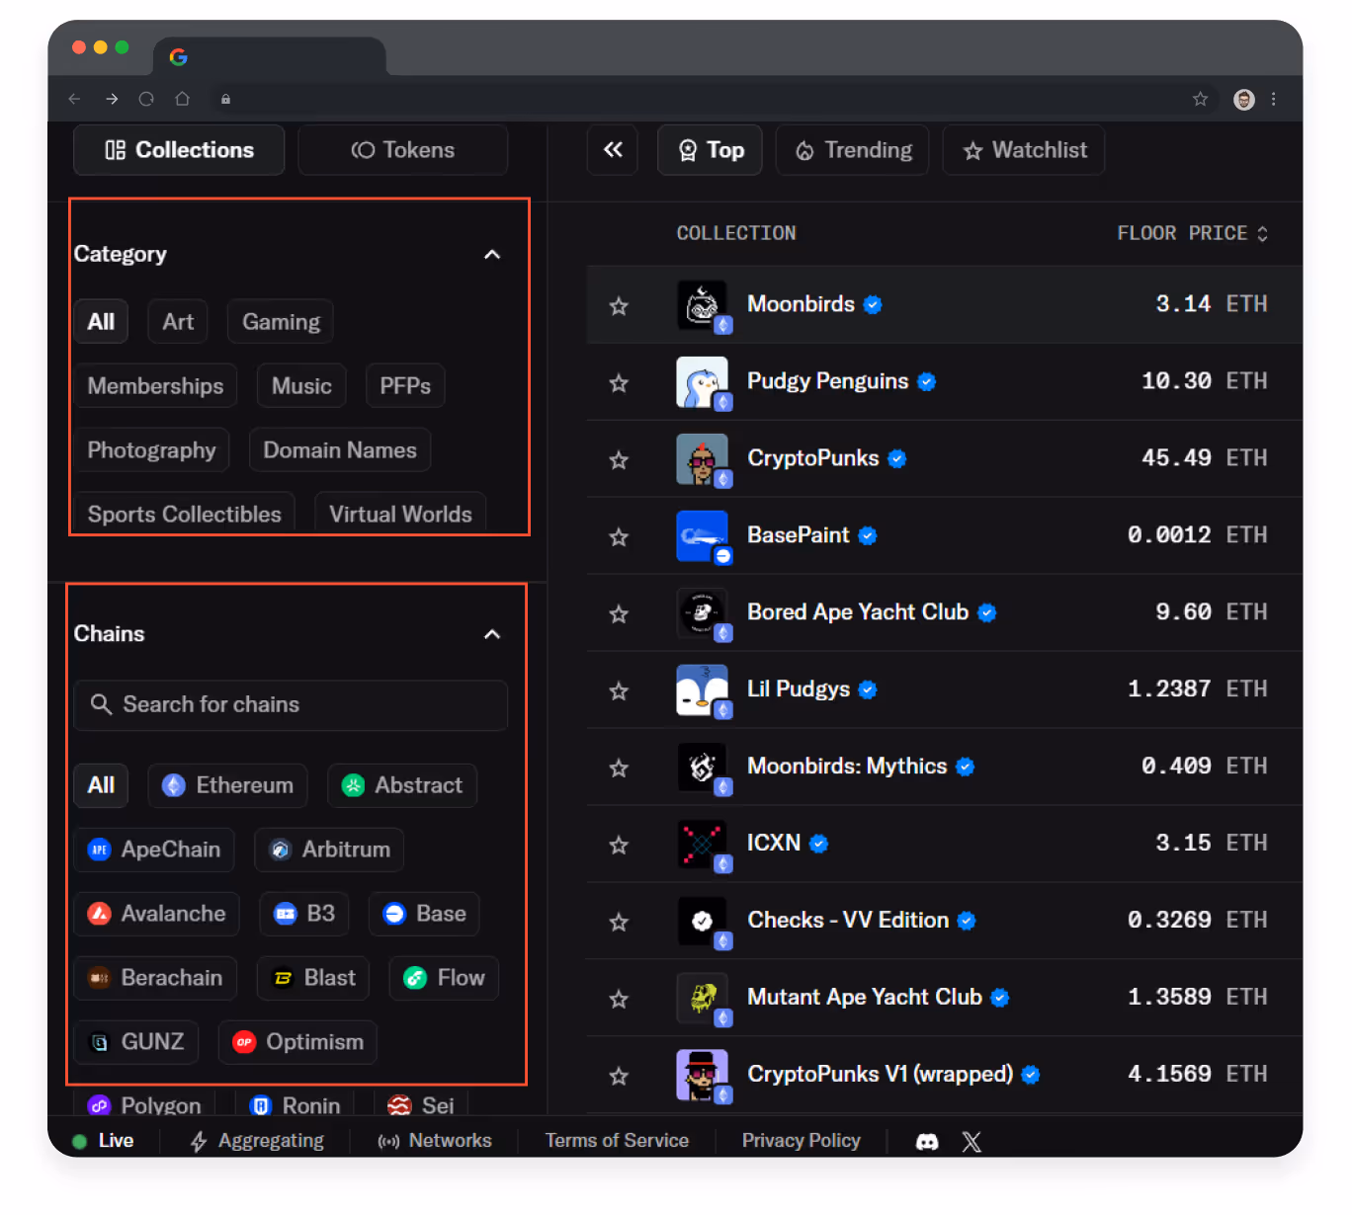Click the Google tab favicon
The image size is (1352, 1215).
(x=179, y=57)
